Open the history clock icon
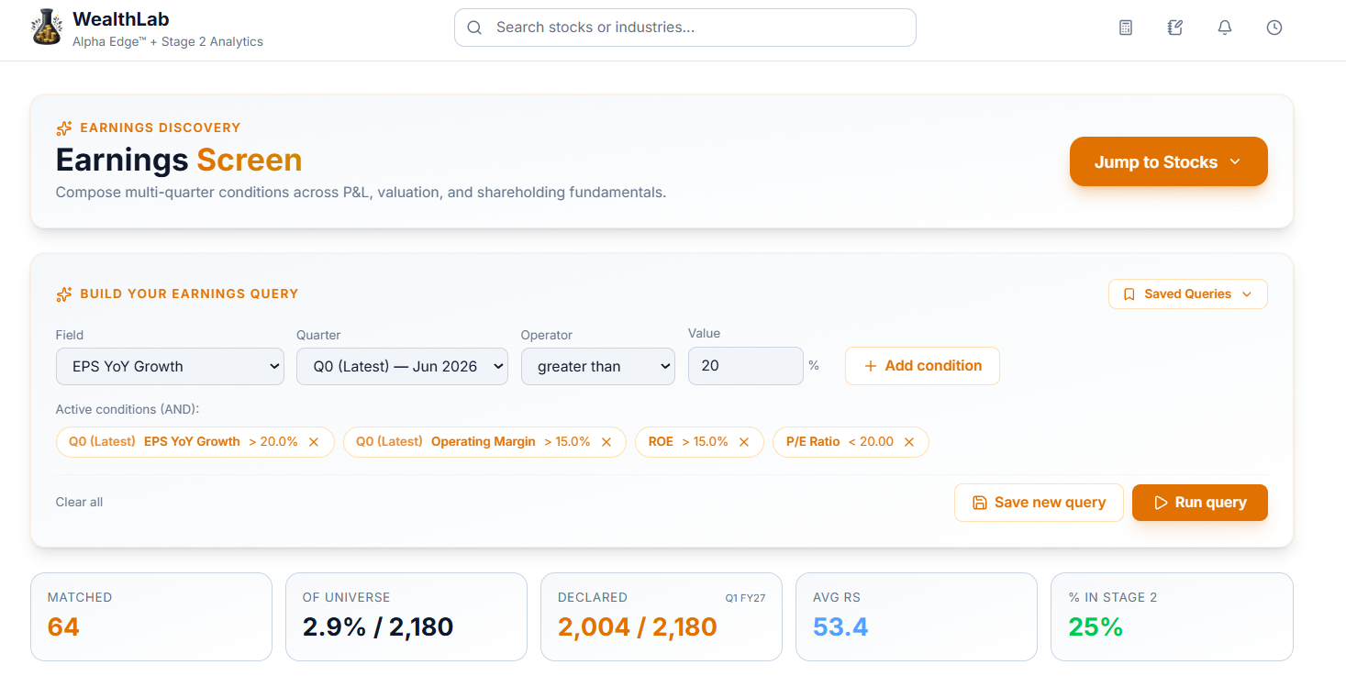This screenshot has height=676, width=1346. click(1274, 28)
